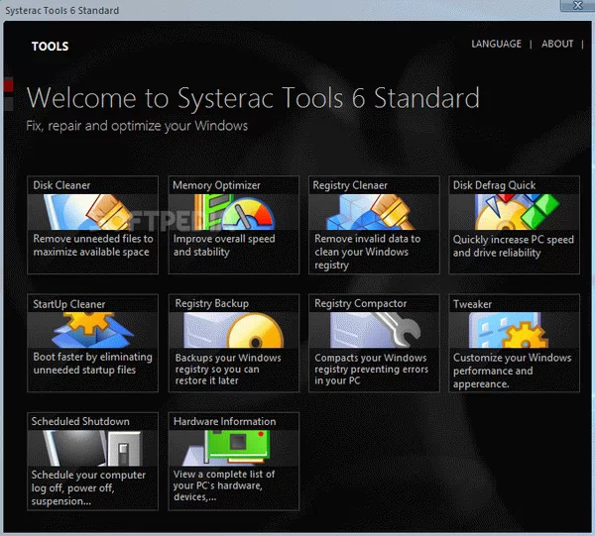The height and width of the screenshot is (536, 595).
Task: Open the Registry Compactor tile title
Action: click(361, 303)
